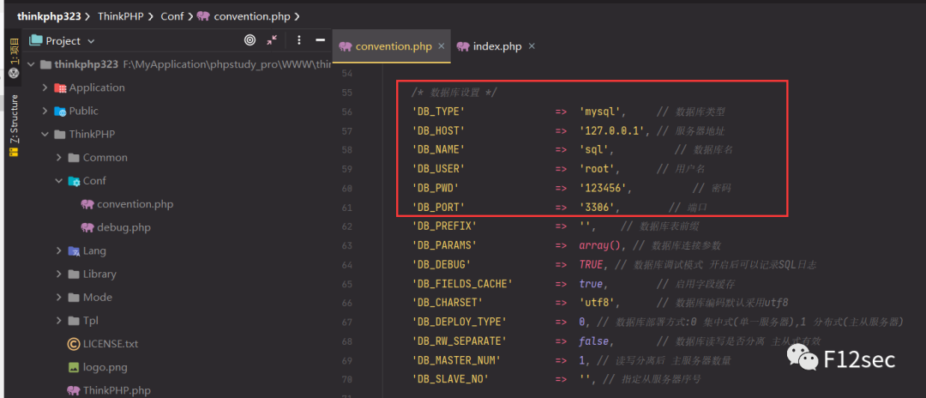Expand the Common folder arrow
The height and width of the screenshot is (398, 926).
[x=58, y=158]
